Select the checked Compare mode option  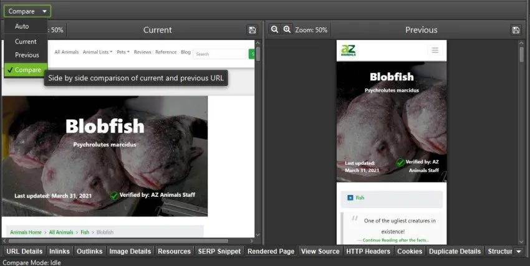(25, 70)
